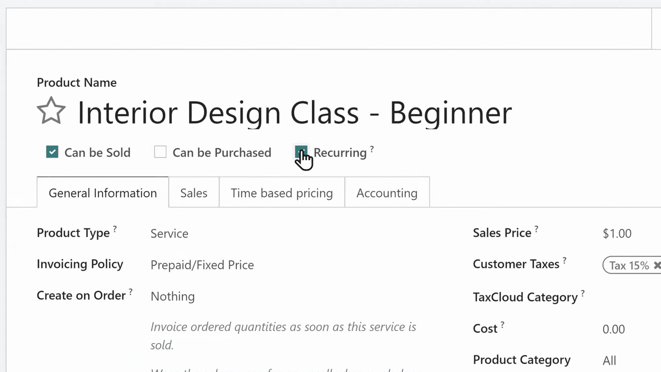This screenshot has width=661, height=372.
Task: Click the Recurring help question mark
Action: pyautogui.click(x=372, y=149)
